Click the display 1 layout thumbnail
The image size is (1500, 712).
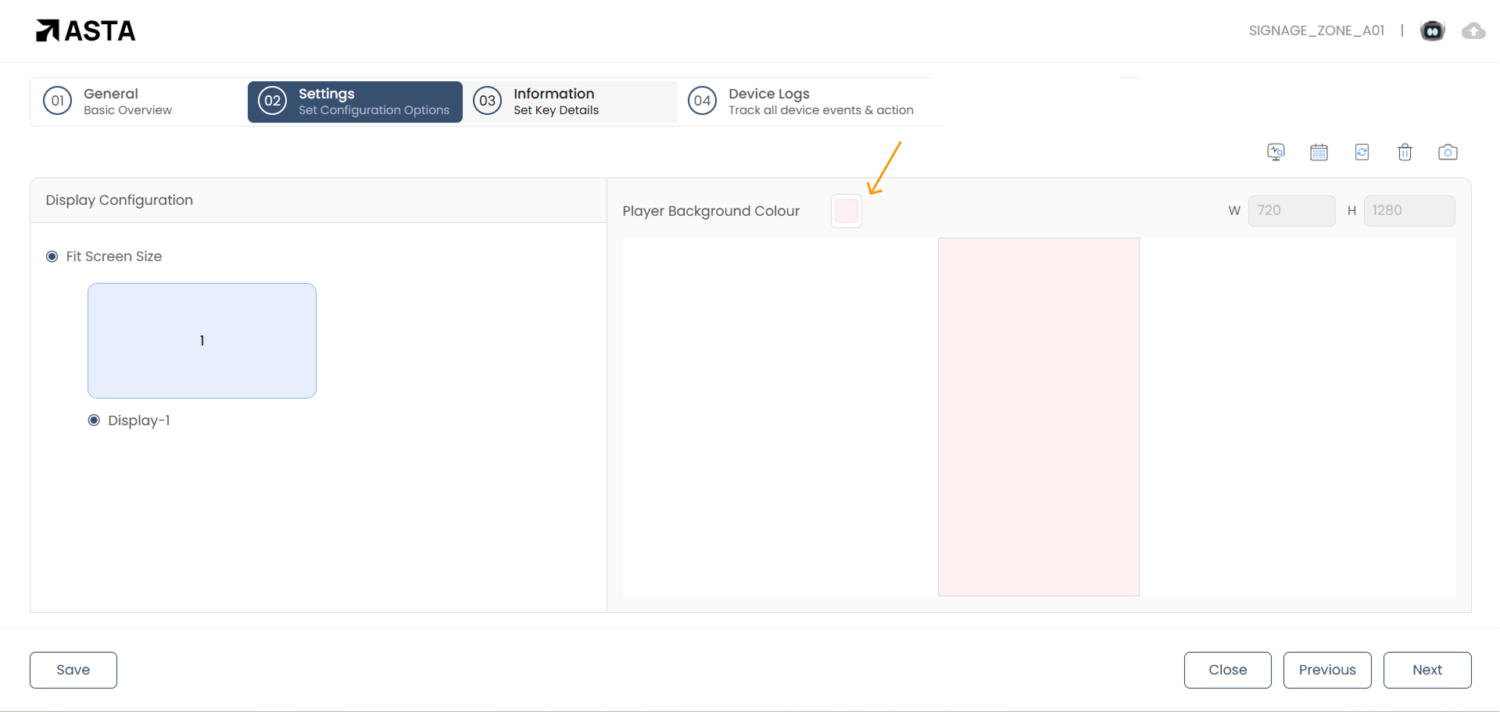click(x=202, y=341)
